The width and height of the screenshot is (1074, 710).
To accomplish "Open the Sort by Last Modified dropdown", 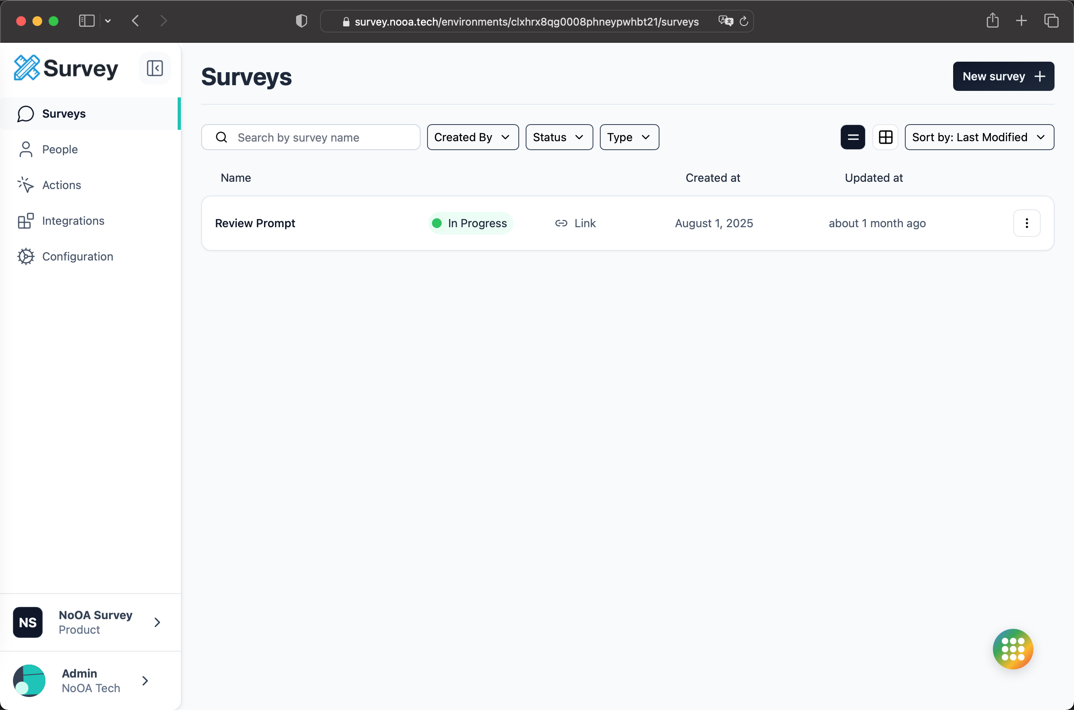I will 979,137.
